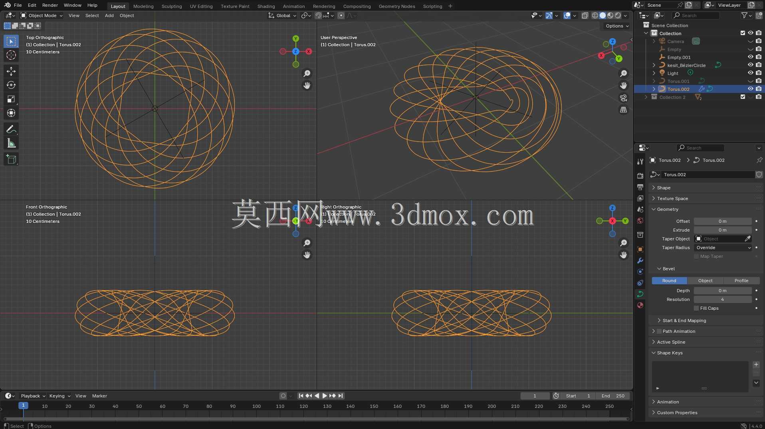The image size is (765, 429).
Task: Select the Rotate tool
Action: 11,85
